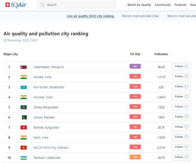Click the Pakistan flag next to Lahore
Screen dimensions: 196x163
tap(24, 117)
